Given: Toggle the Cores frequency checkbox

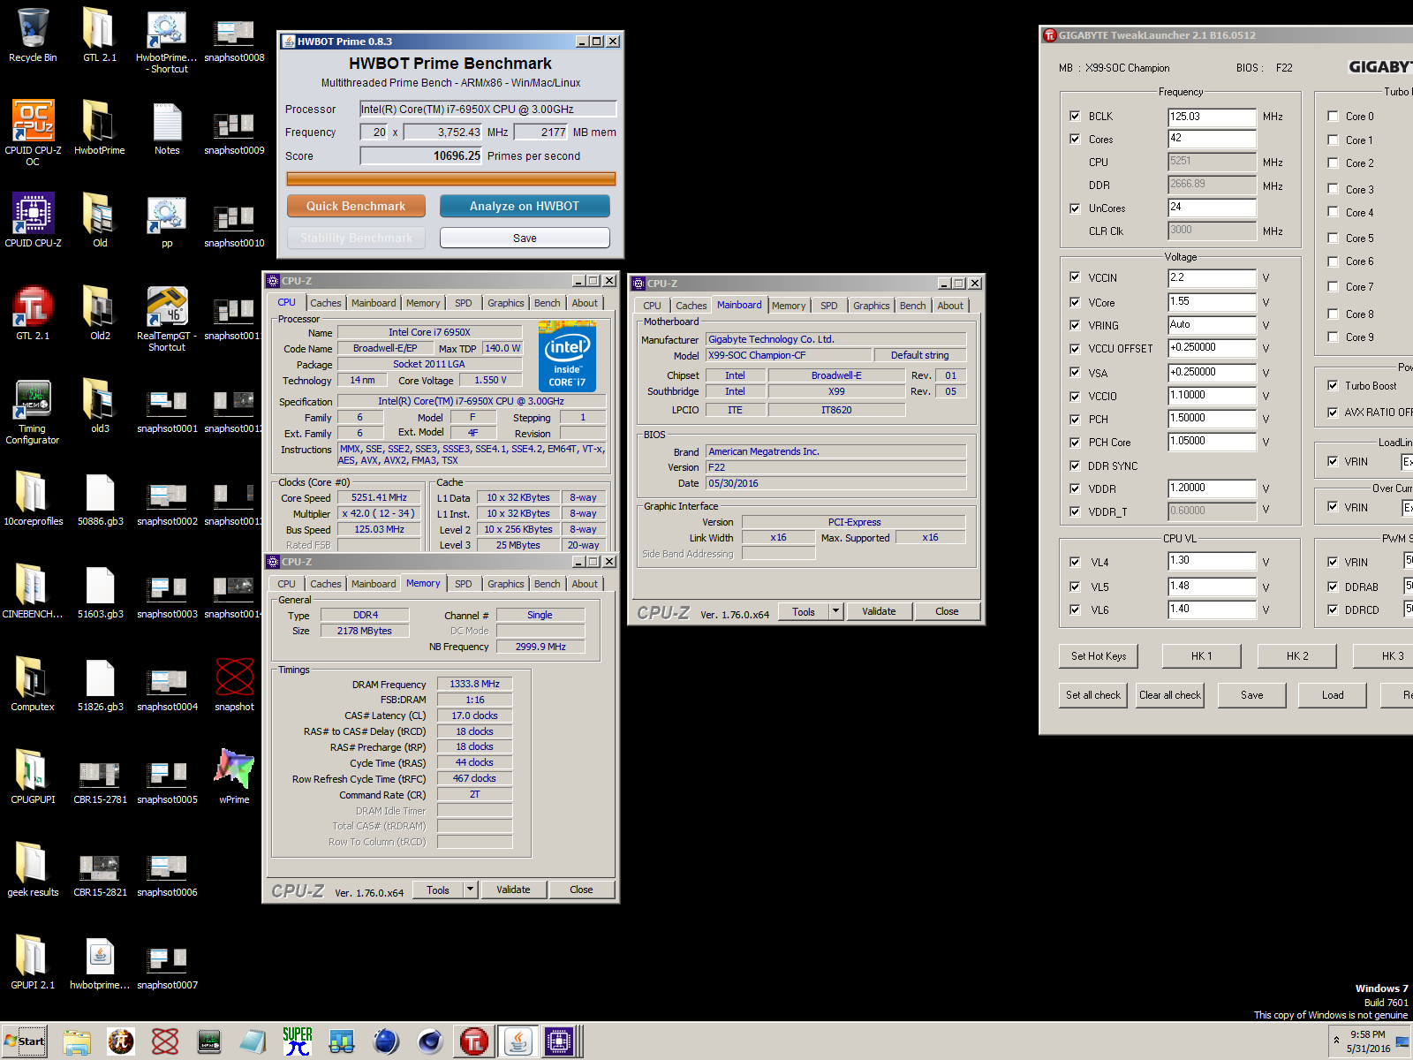Looking at the screenshot, I should pos(1075,139).
